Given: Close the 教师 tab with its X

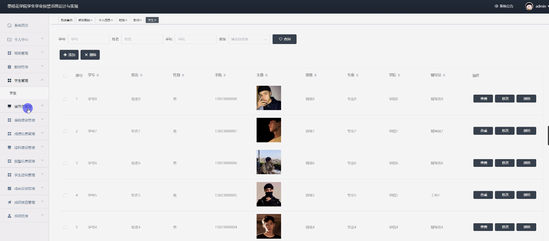Looking at the screenshot, I should coord(141,20).
